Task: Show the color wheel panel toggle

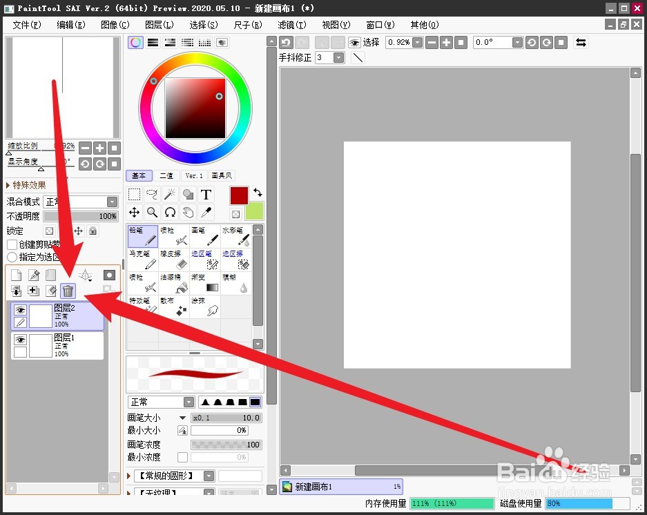Action: click(x=136, y=43)
